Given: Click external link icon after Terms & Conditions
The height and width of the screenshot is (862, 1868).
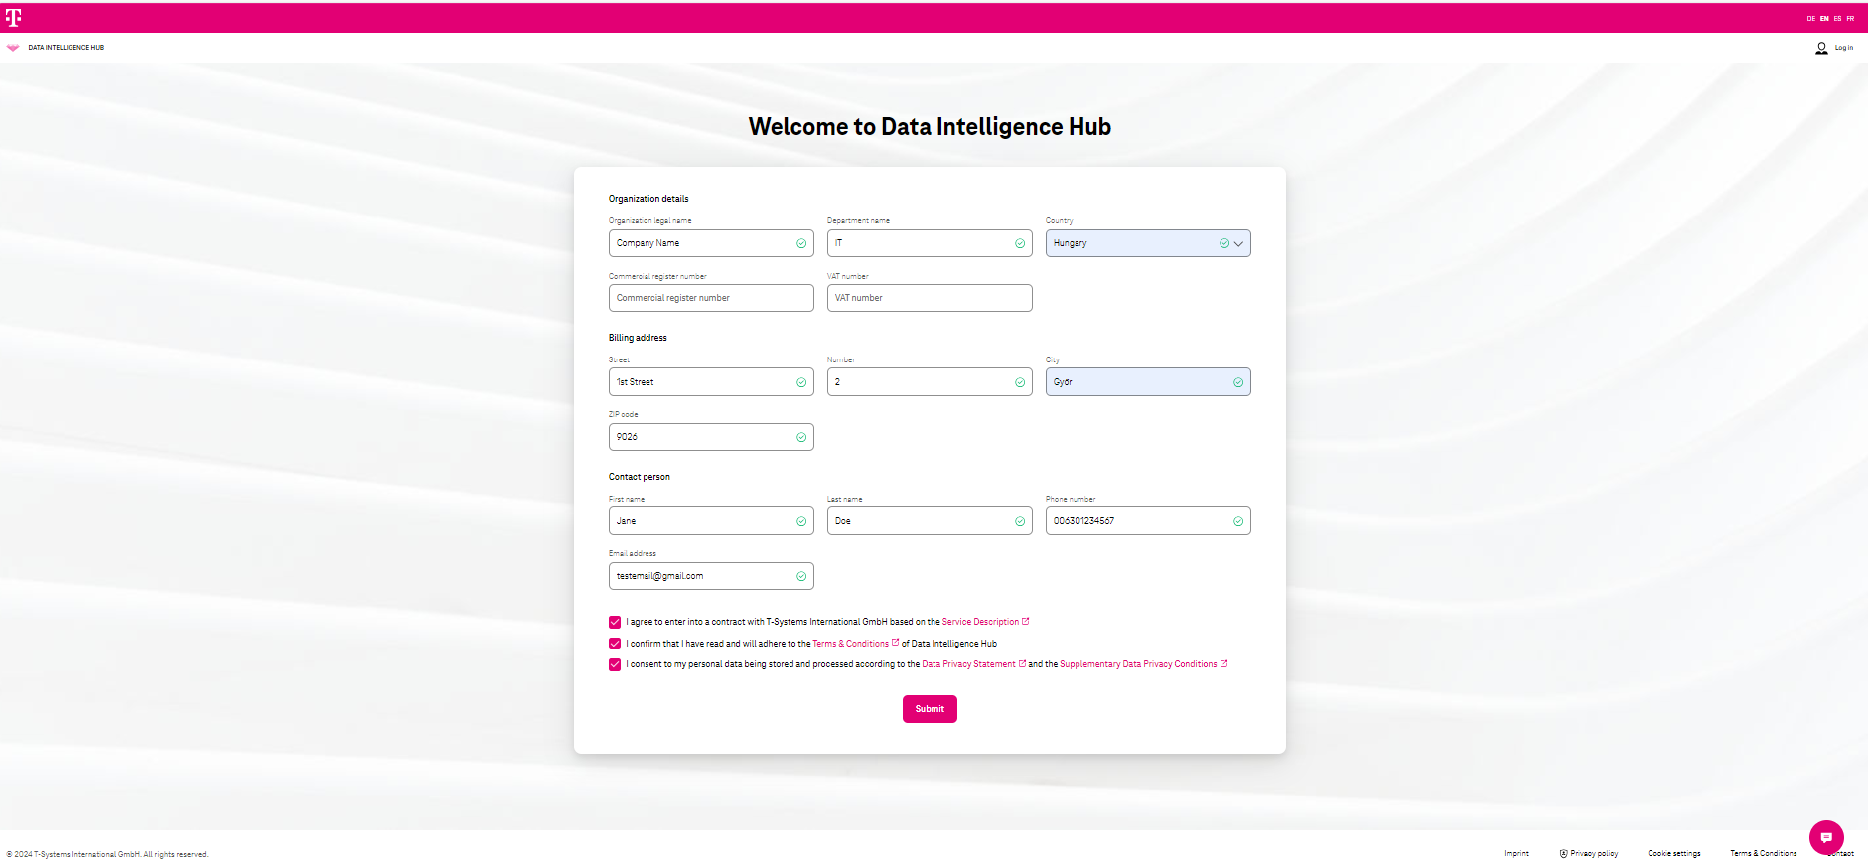Looking at the screenshot, I should pos(896,643).
